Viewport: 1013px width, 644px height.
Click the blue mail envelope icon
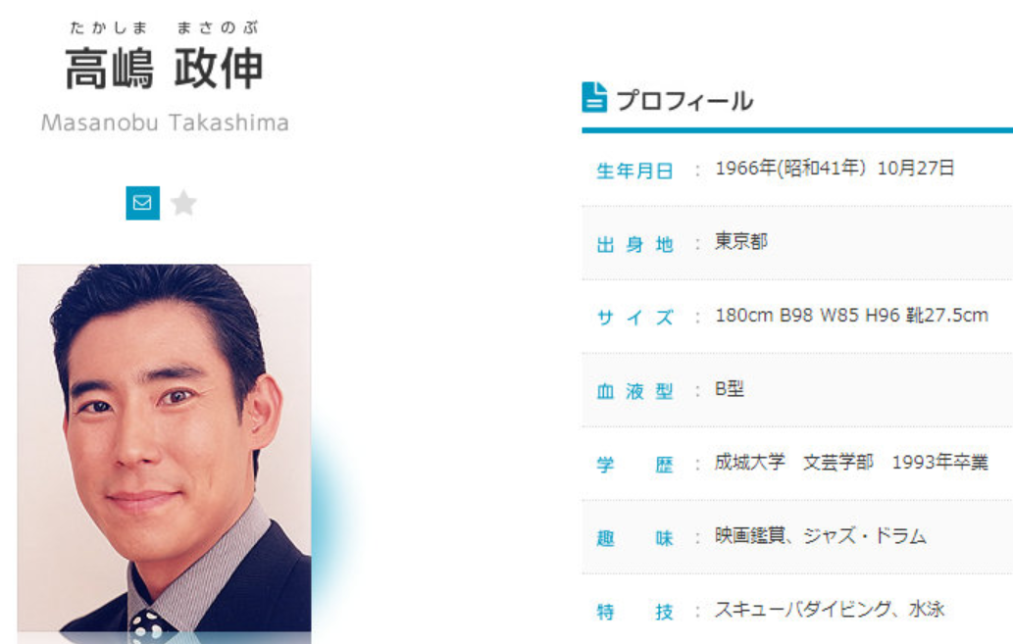pos(143,203)
